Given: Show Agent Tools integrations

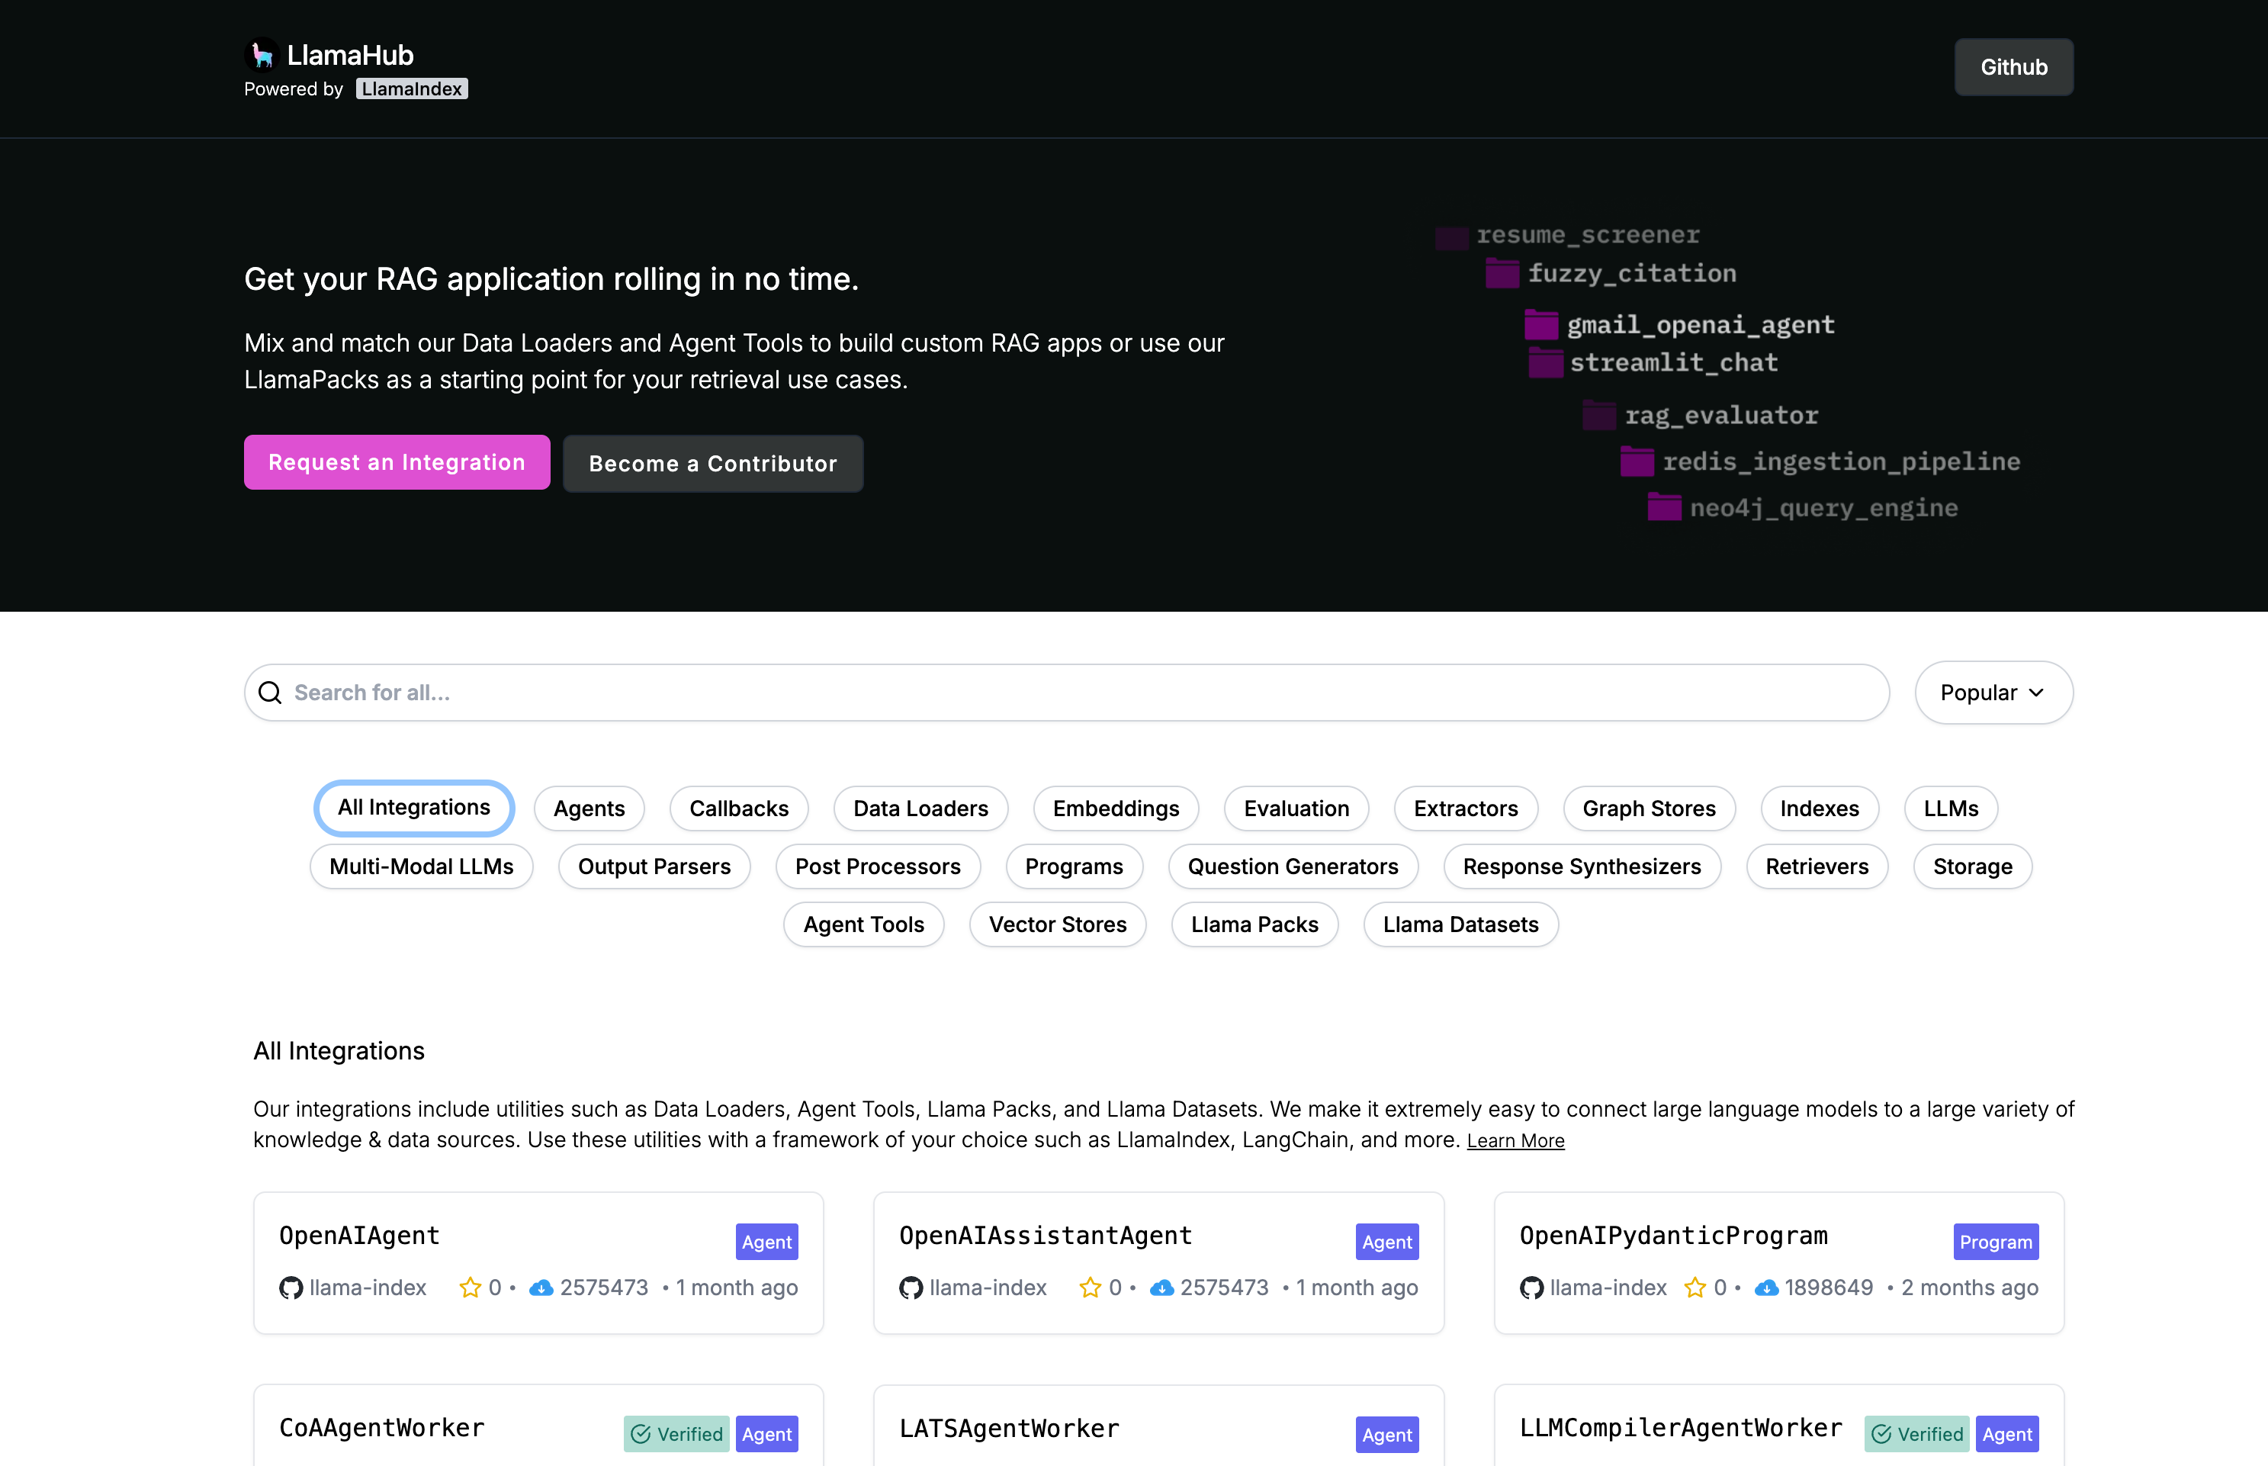Looking at the screenshot, I should (x=863, y=924).
